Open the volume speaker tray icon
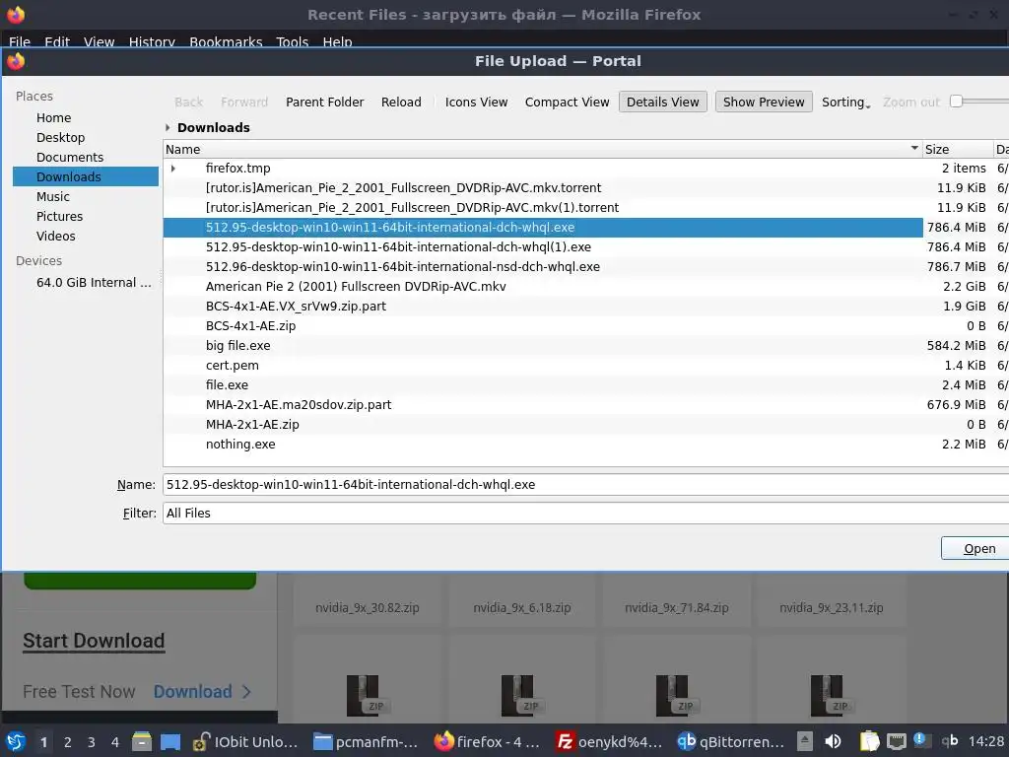Viewport: 1009px width, 757px height. coord(833,741)
